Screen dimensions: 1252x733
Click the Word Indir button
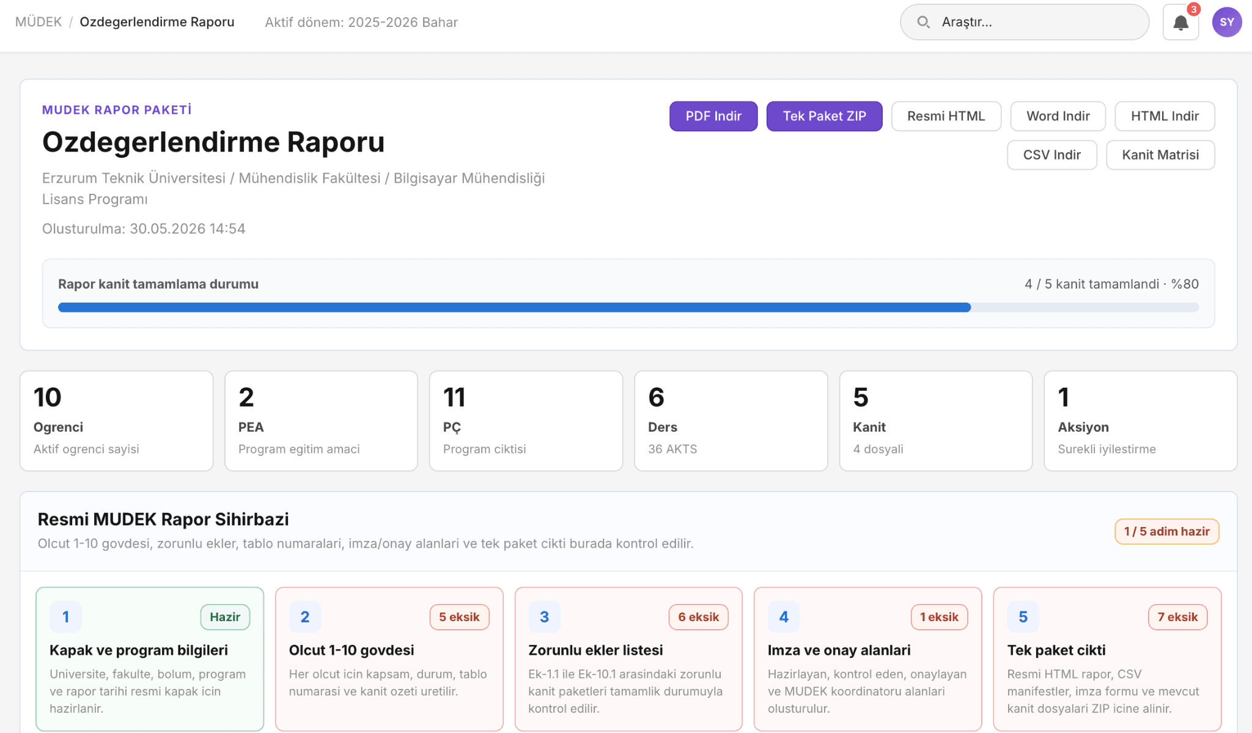(x=1058, y=116)
